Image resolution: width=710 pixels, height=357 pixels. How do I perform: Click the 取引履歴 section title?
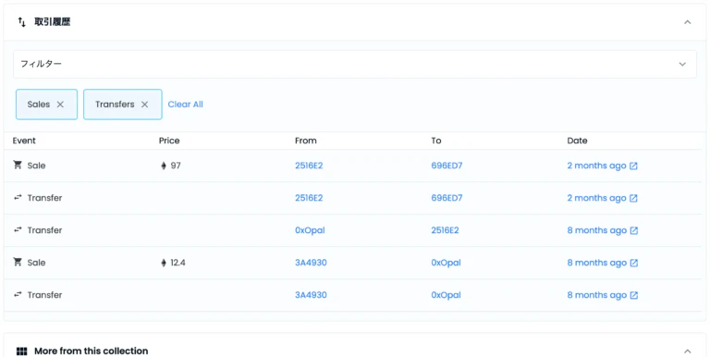click(x=52, y=22)
